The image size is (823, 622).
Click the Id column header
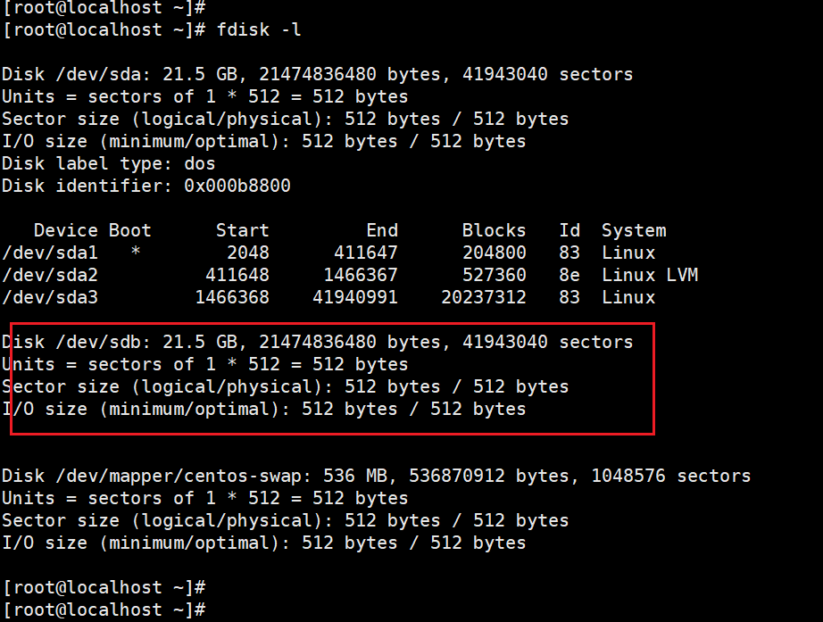click(x=569, y=230)
